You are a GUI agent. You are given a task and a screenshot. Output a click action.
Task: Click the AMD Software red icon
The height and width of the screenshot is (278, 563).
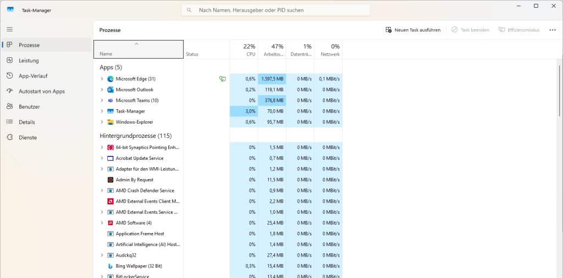tap(111, 223)
